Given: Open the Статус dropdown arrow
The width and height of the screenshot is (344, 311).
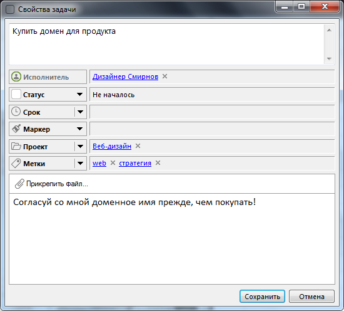Looking at the screenshot, I should point(79,94).
